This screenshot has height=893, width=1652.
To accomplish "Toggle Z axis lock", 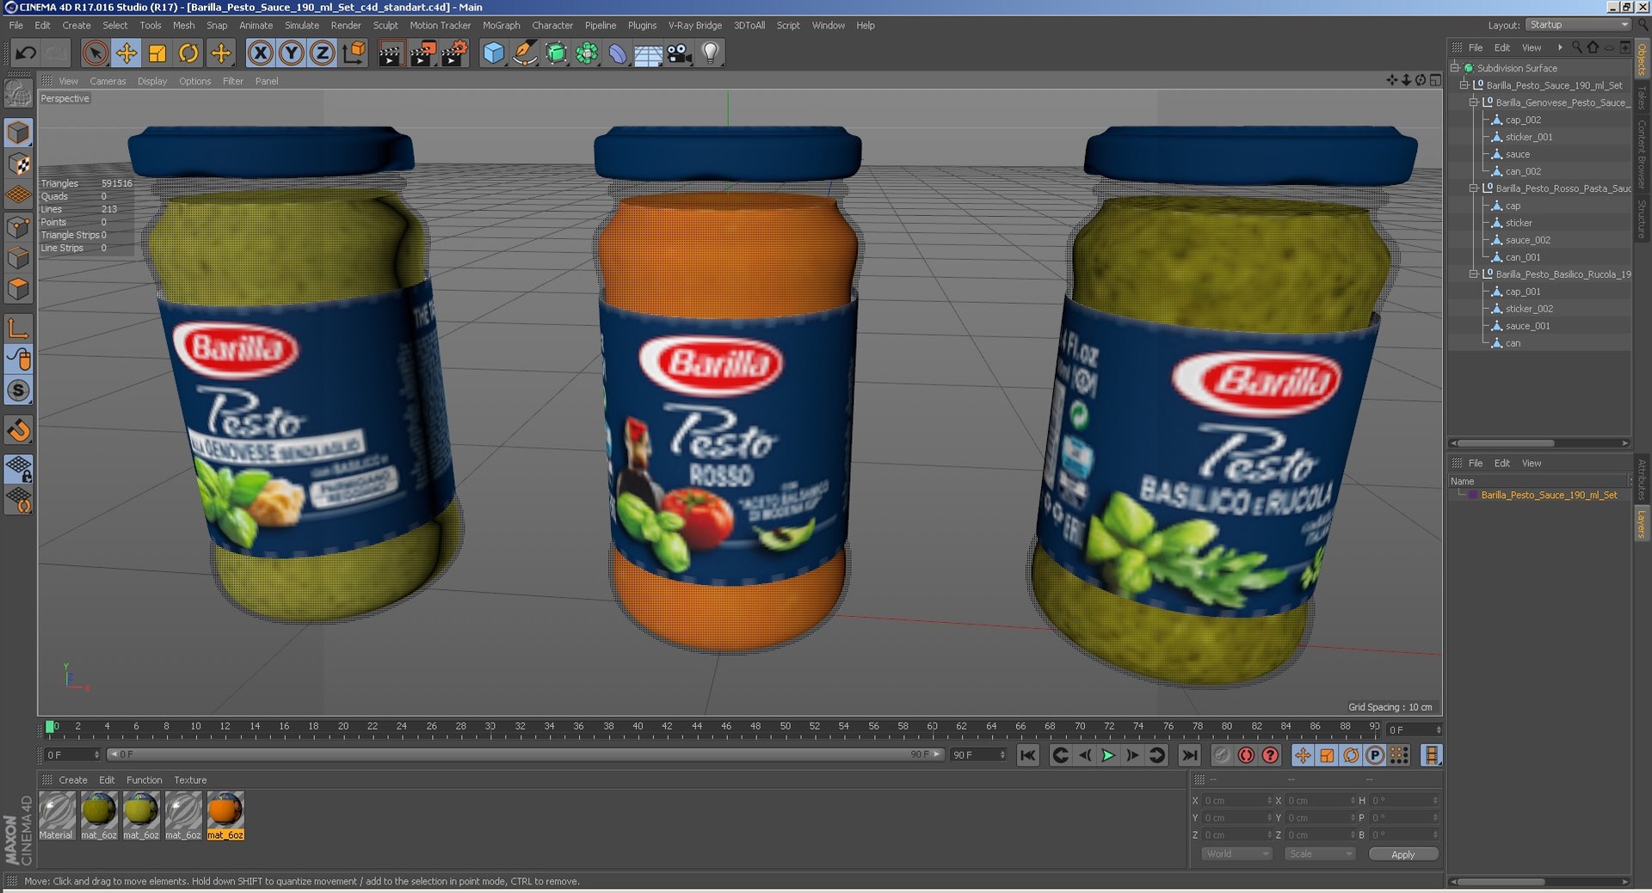I will pos(322,53).
